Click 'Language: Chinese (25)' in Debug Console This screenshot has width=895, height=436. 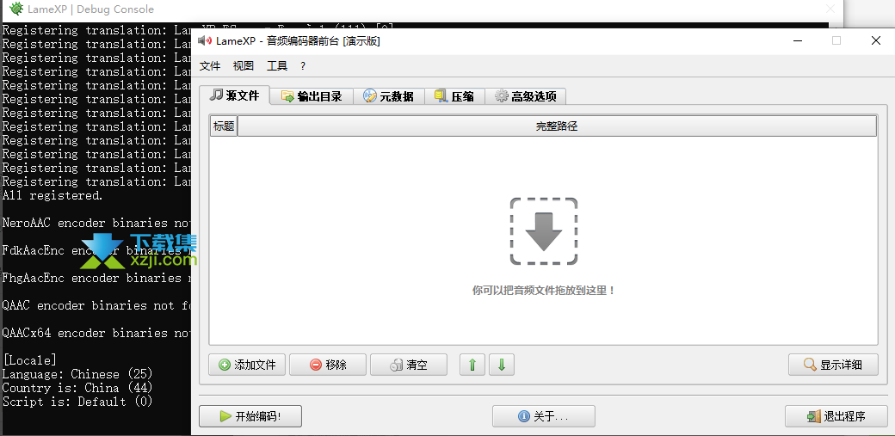[77, 374]
